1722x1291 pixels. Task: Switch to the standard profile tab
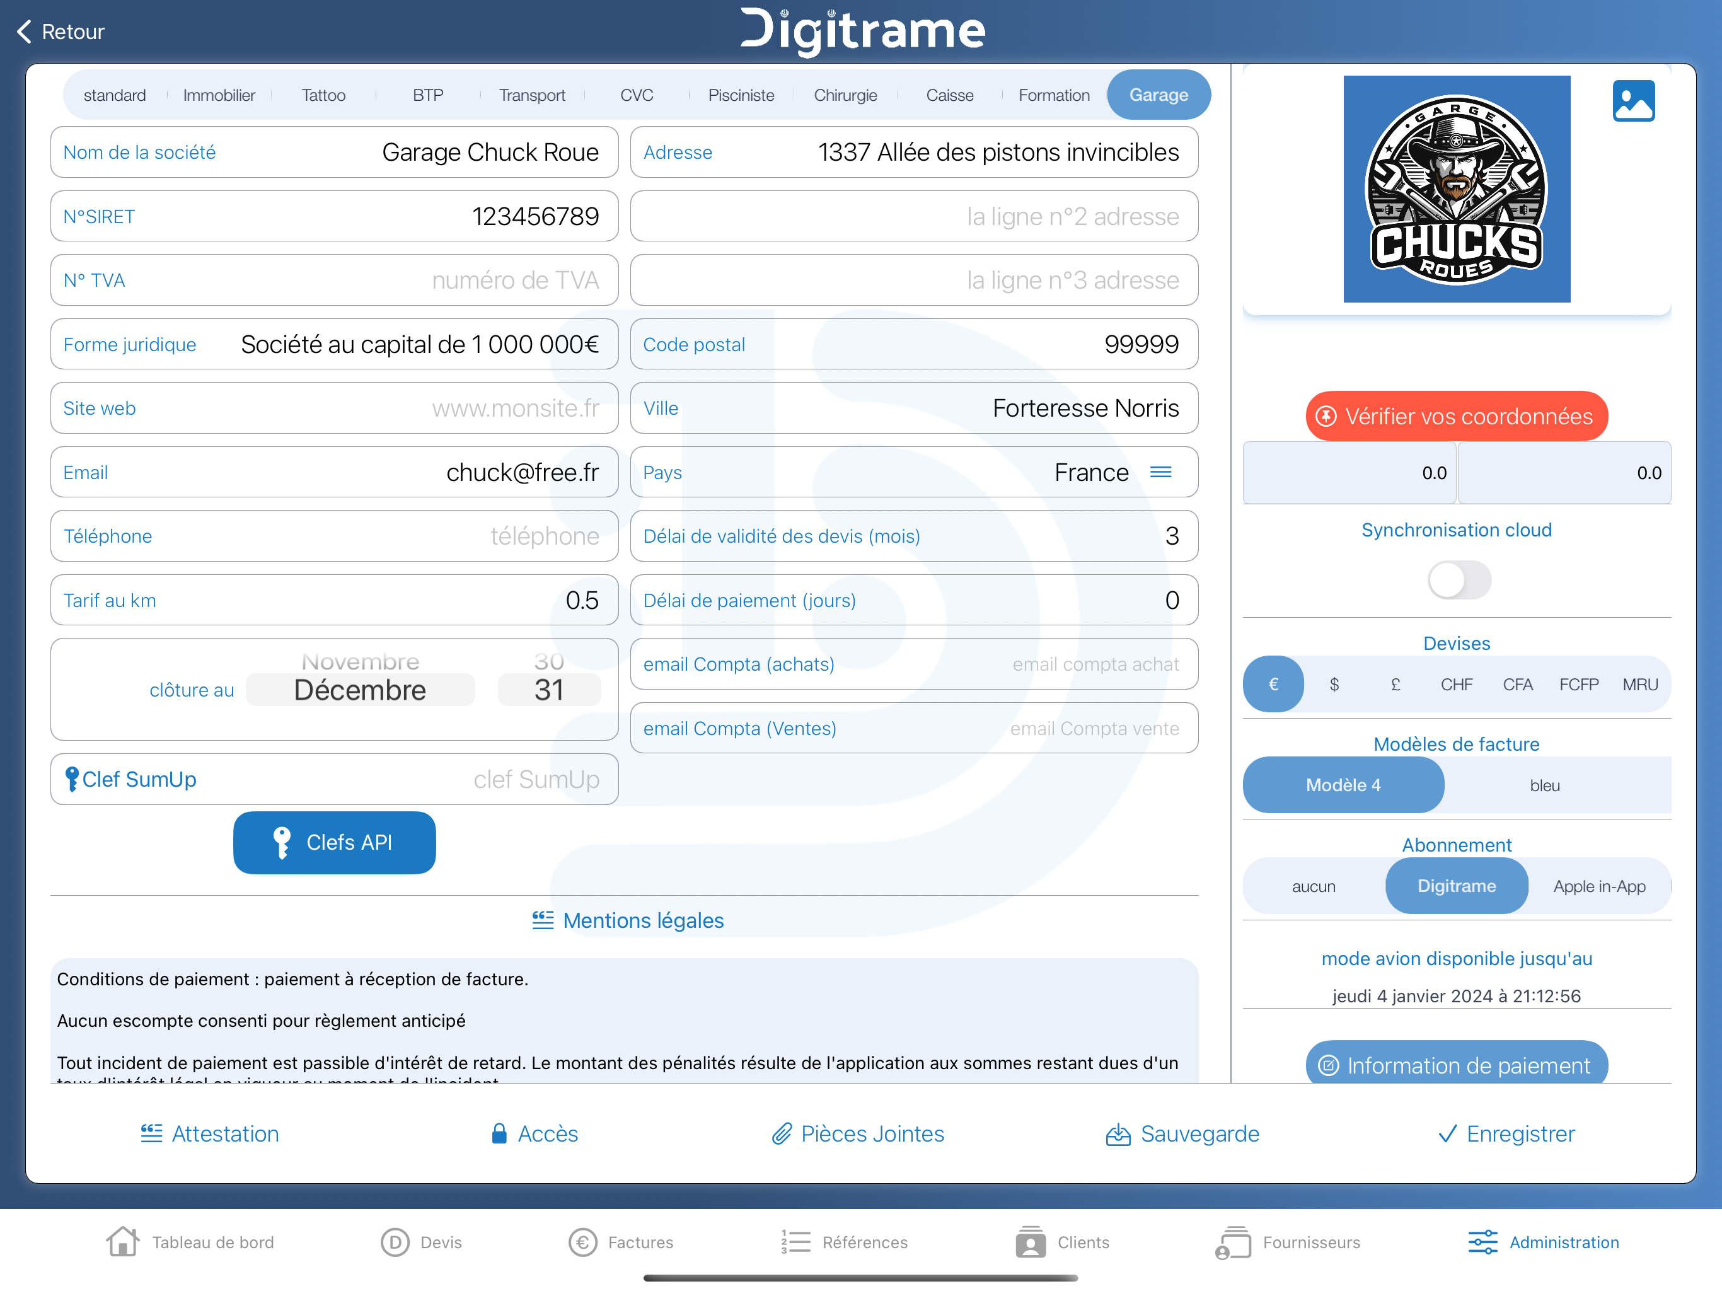[x=115, y=95]
